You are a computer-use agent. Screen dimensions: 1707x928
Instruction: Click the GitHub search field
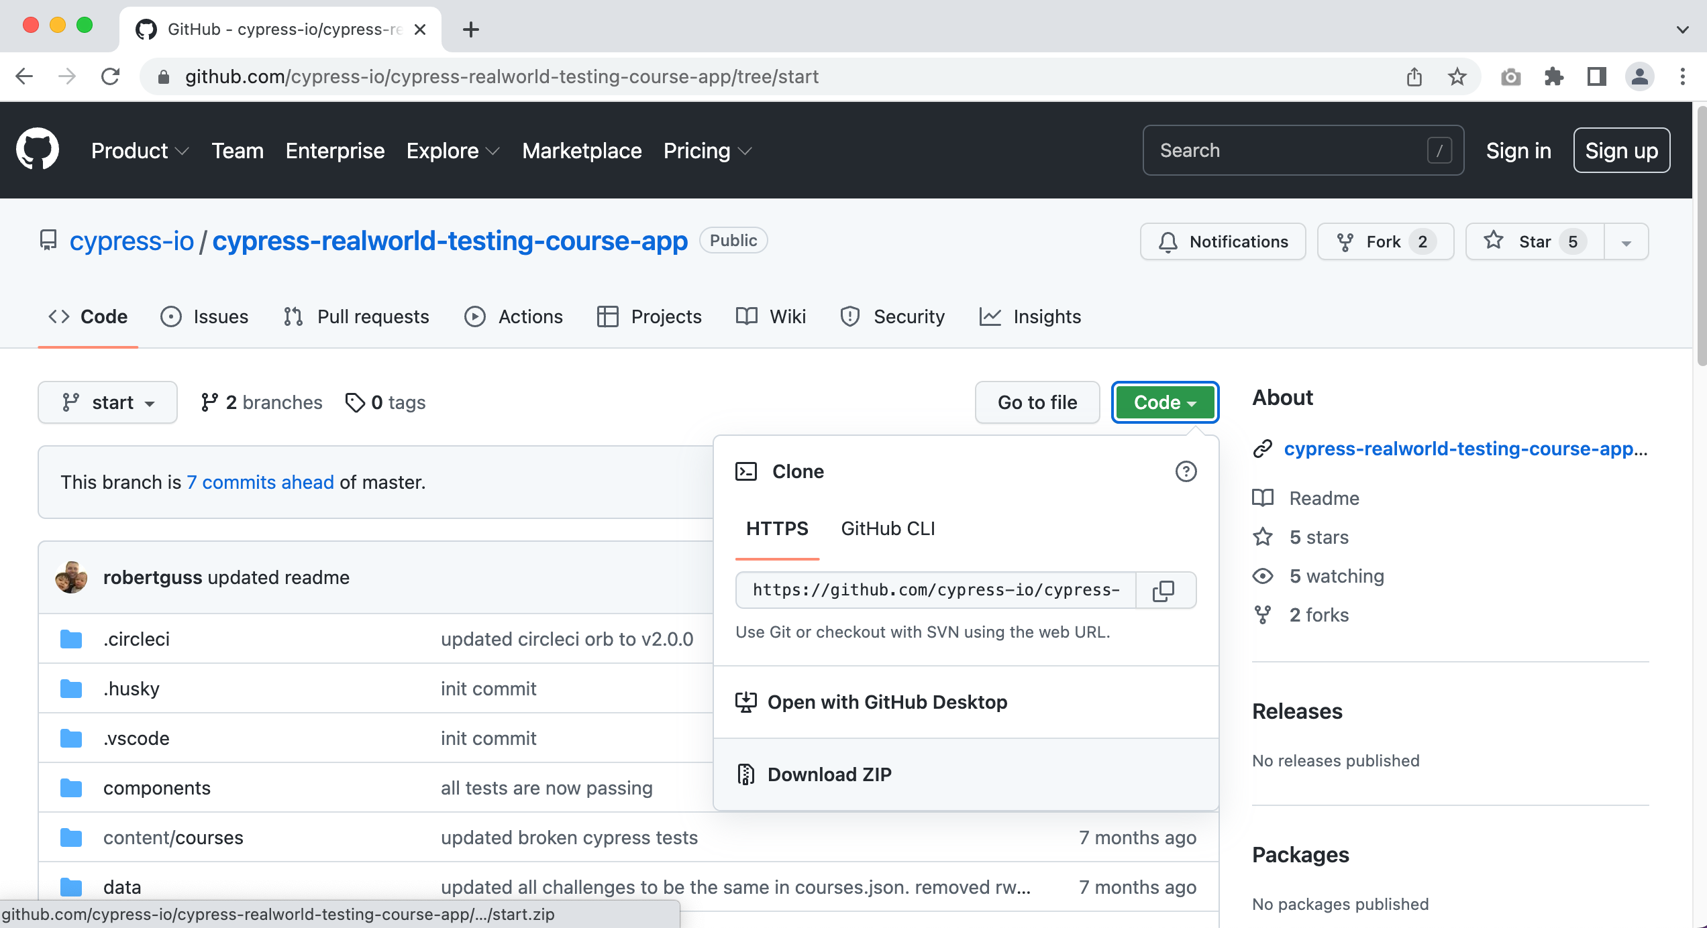(x=1288, y=150)
